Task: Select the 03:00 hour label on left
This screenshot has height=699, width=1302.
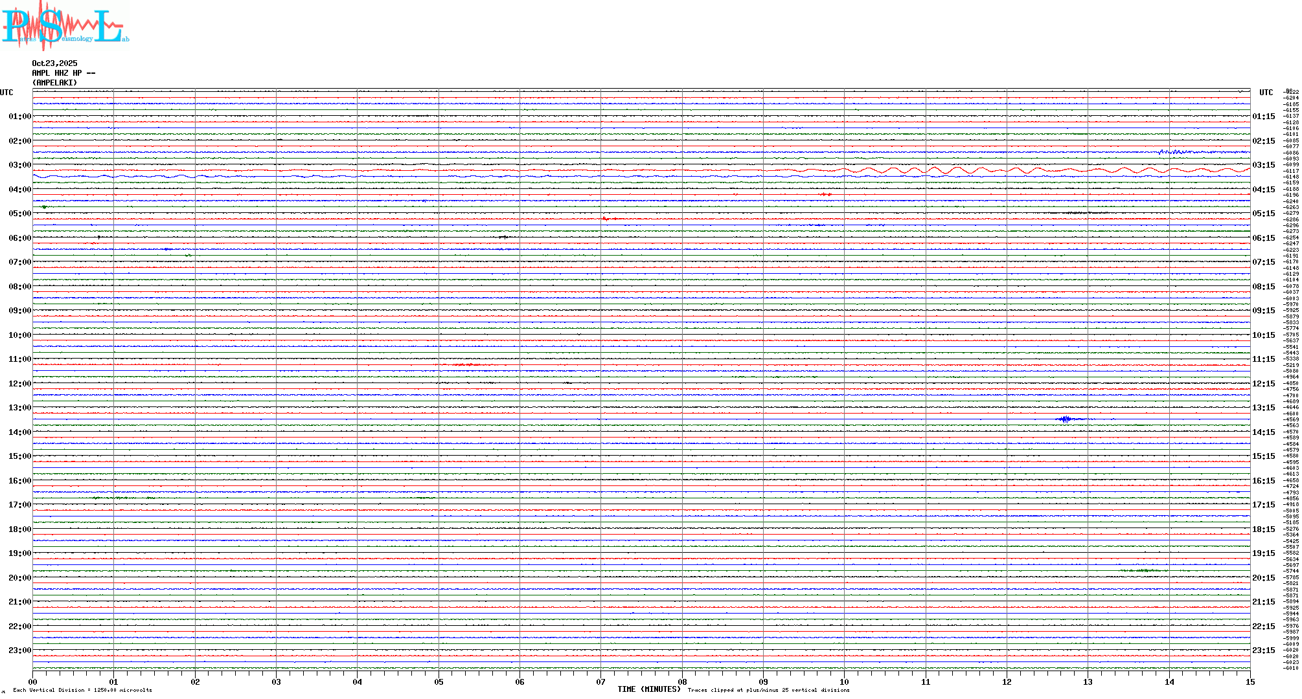Action: pyautogui.click(x=19, y=165)
